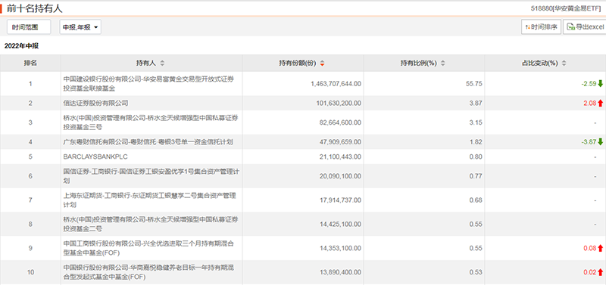Image resolution: width=606 pixels, height=285 pixels.
Task: Click share amount 21,100,443.00
Action: (x=340, y=157)
